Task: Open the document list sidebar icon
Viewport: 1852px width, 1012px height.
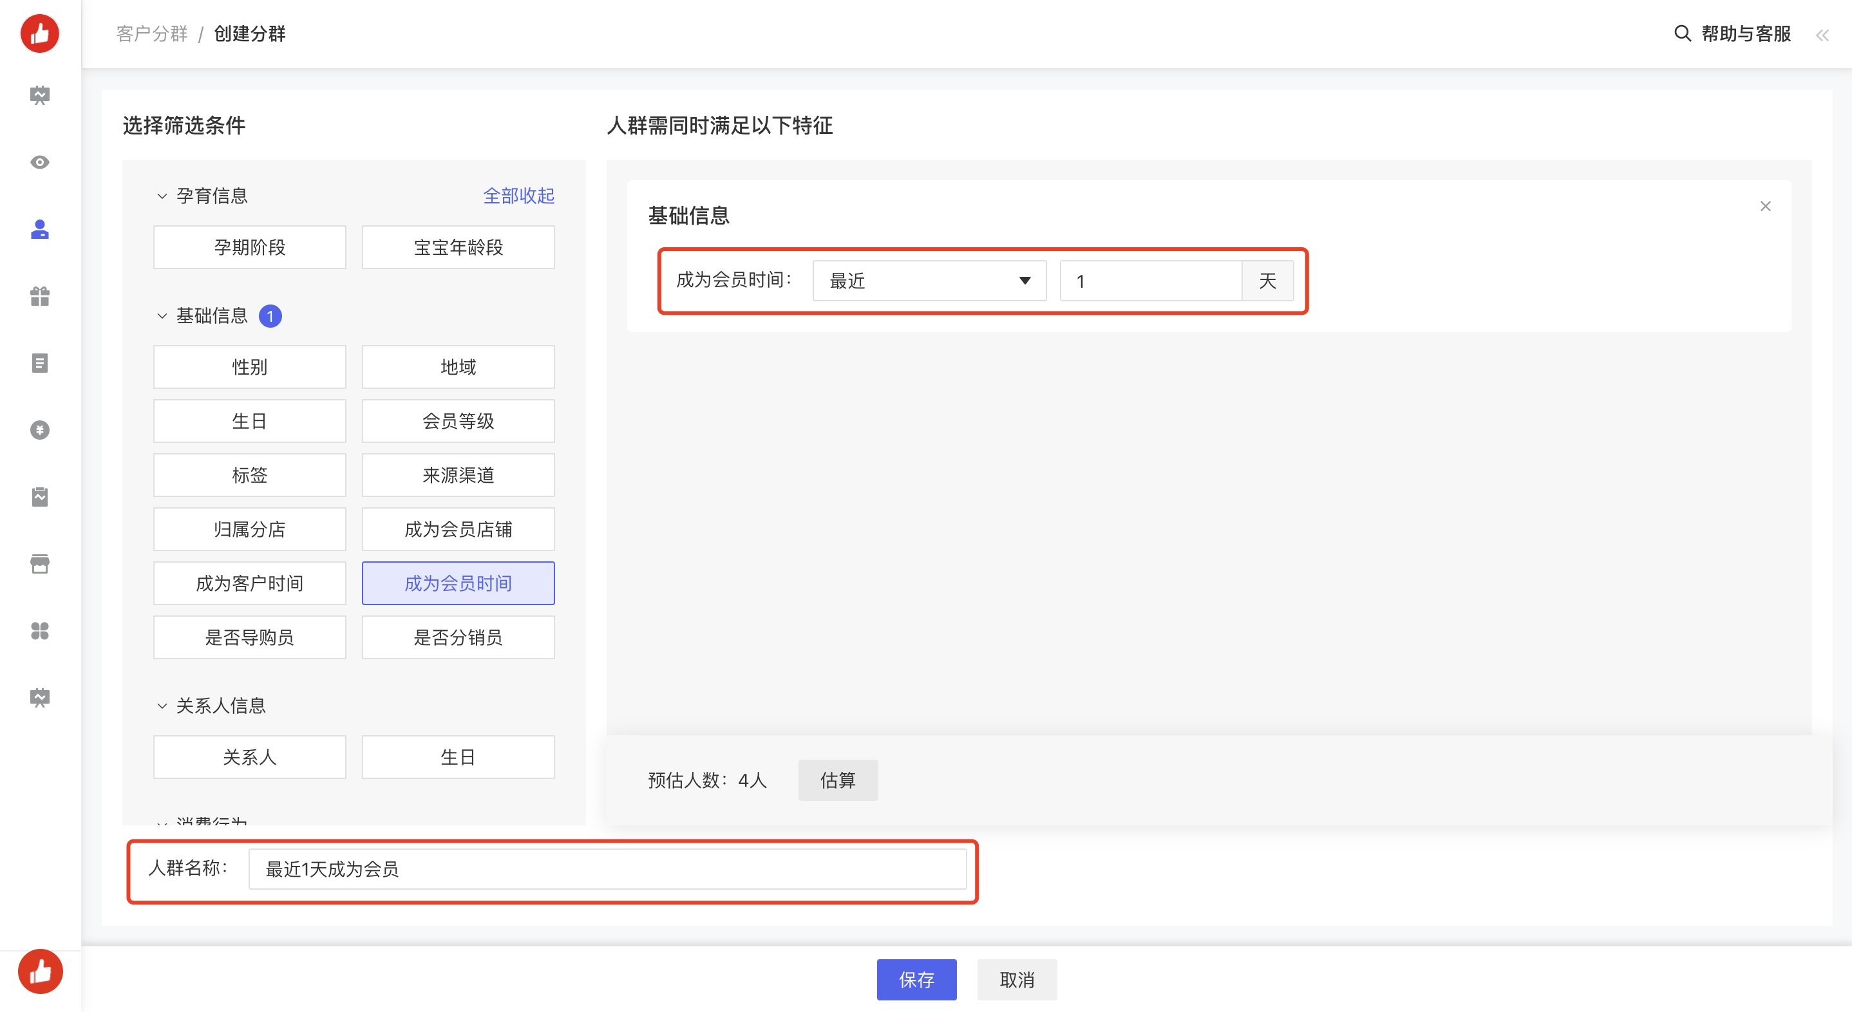Action: 39,363
